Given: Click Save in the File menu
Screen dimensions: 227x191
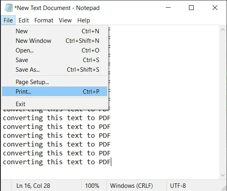Looking at the screenshot, I should point(54,60).
